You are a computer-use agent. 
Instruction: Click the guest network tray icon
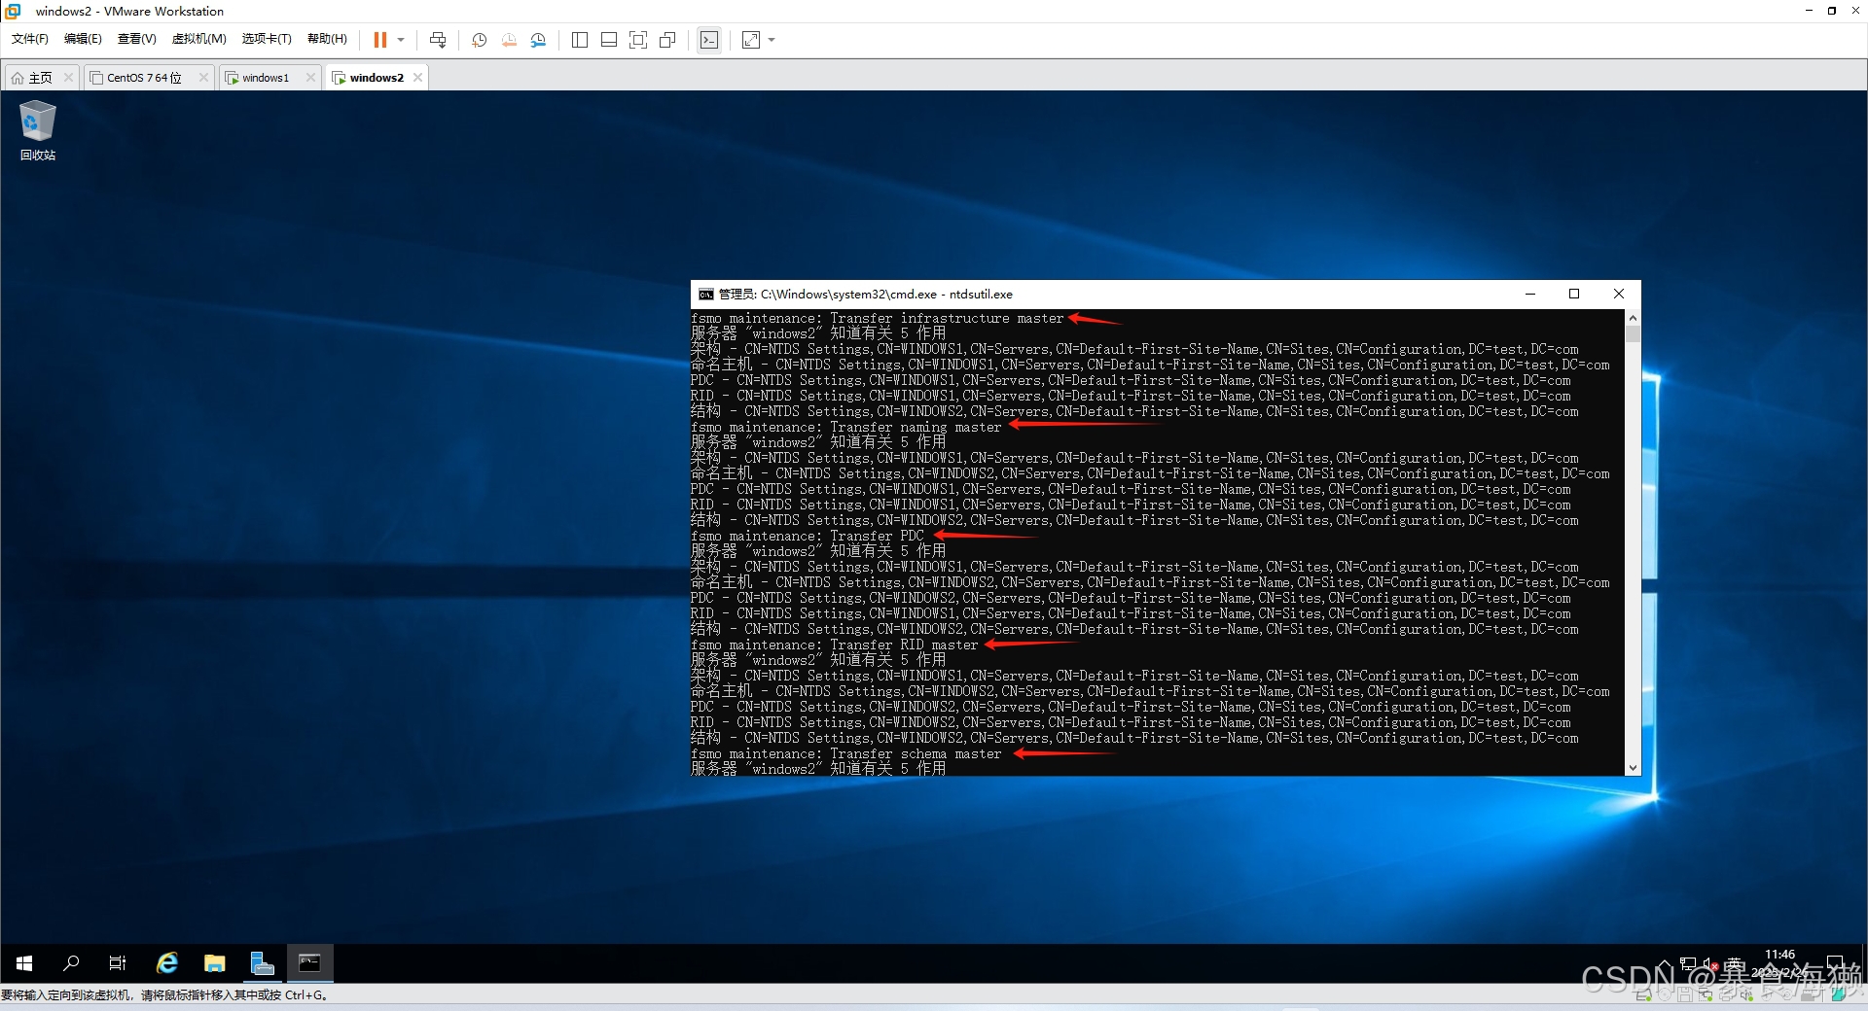[1688, 964]
